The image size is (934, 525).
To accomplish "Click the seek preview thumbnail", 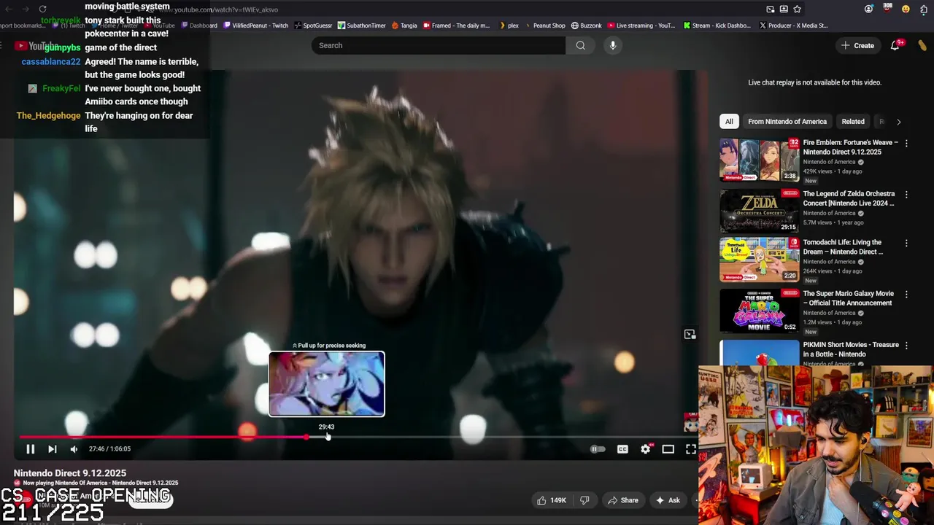I will click(x=327, y=384).
